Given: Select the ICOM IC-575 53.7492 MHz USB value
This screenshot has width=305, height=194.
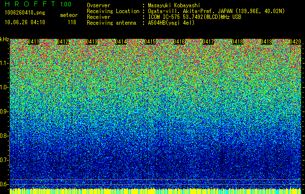Looking at the screenshot, I should tap(194, 17).
